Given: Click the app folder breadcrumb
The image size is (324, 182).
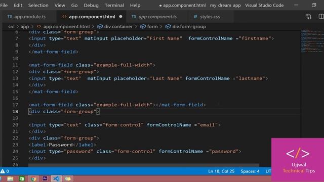Looking at the screenshot, I should click(25, 27).
